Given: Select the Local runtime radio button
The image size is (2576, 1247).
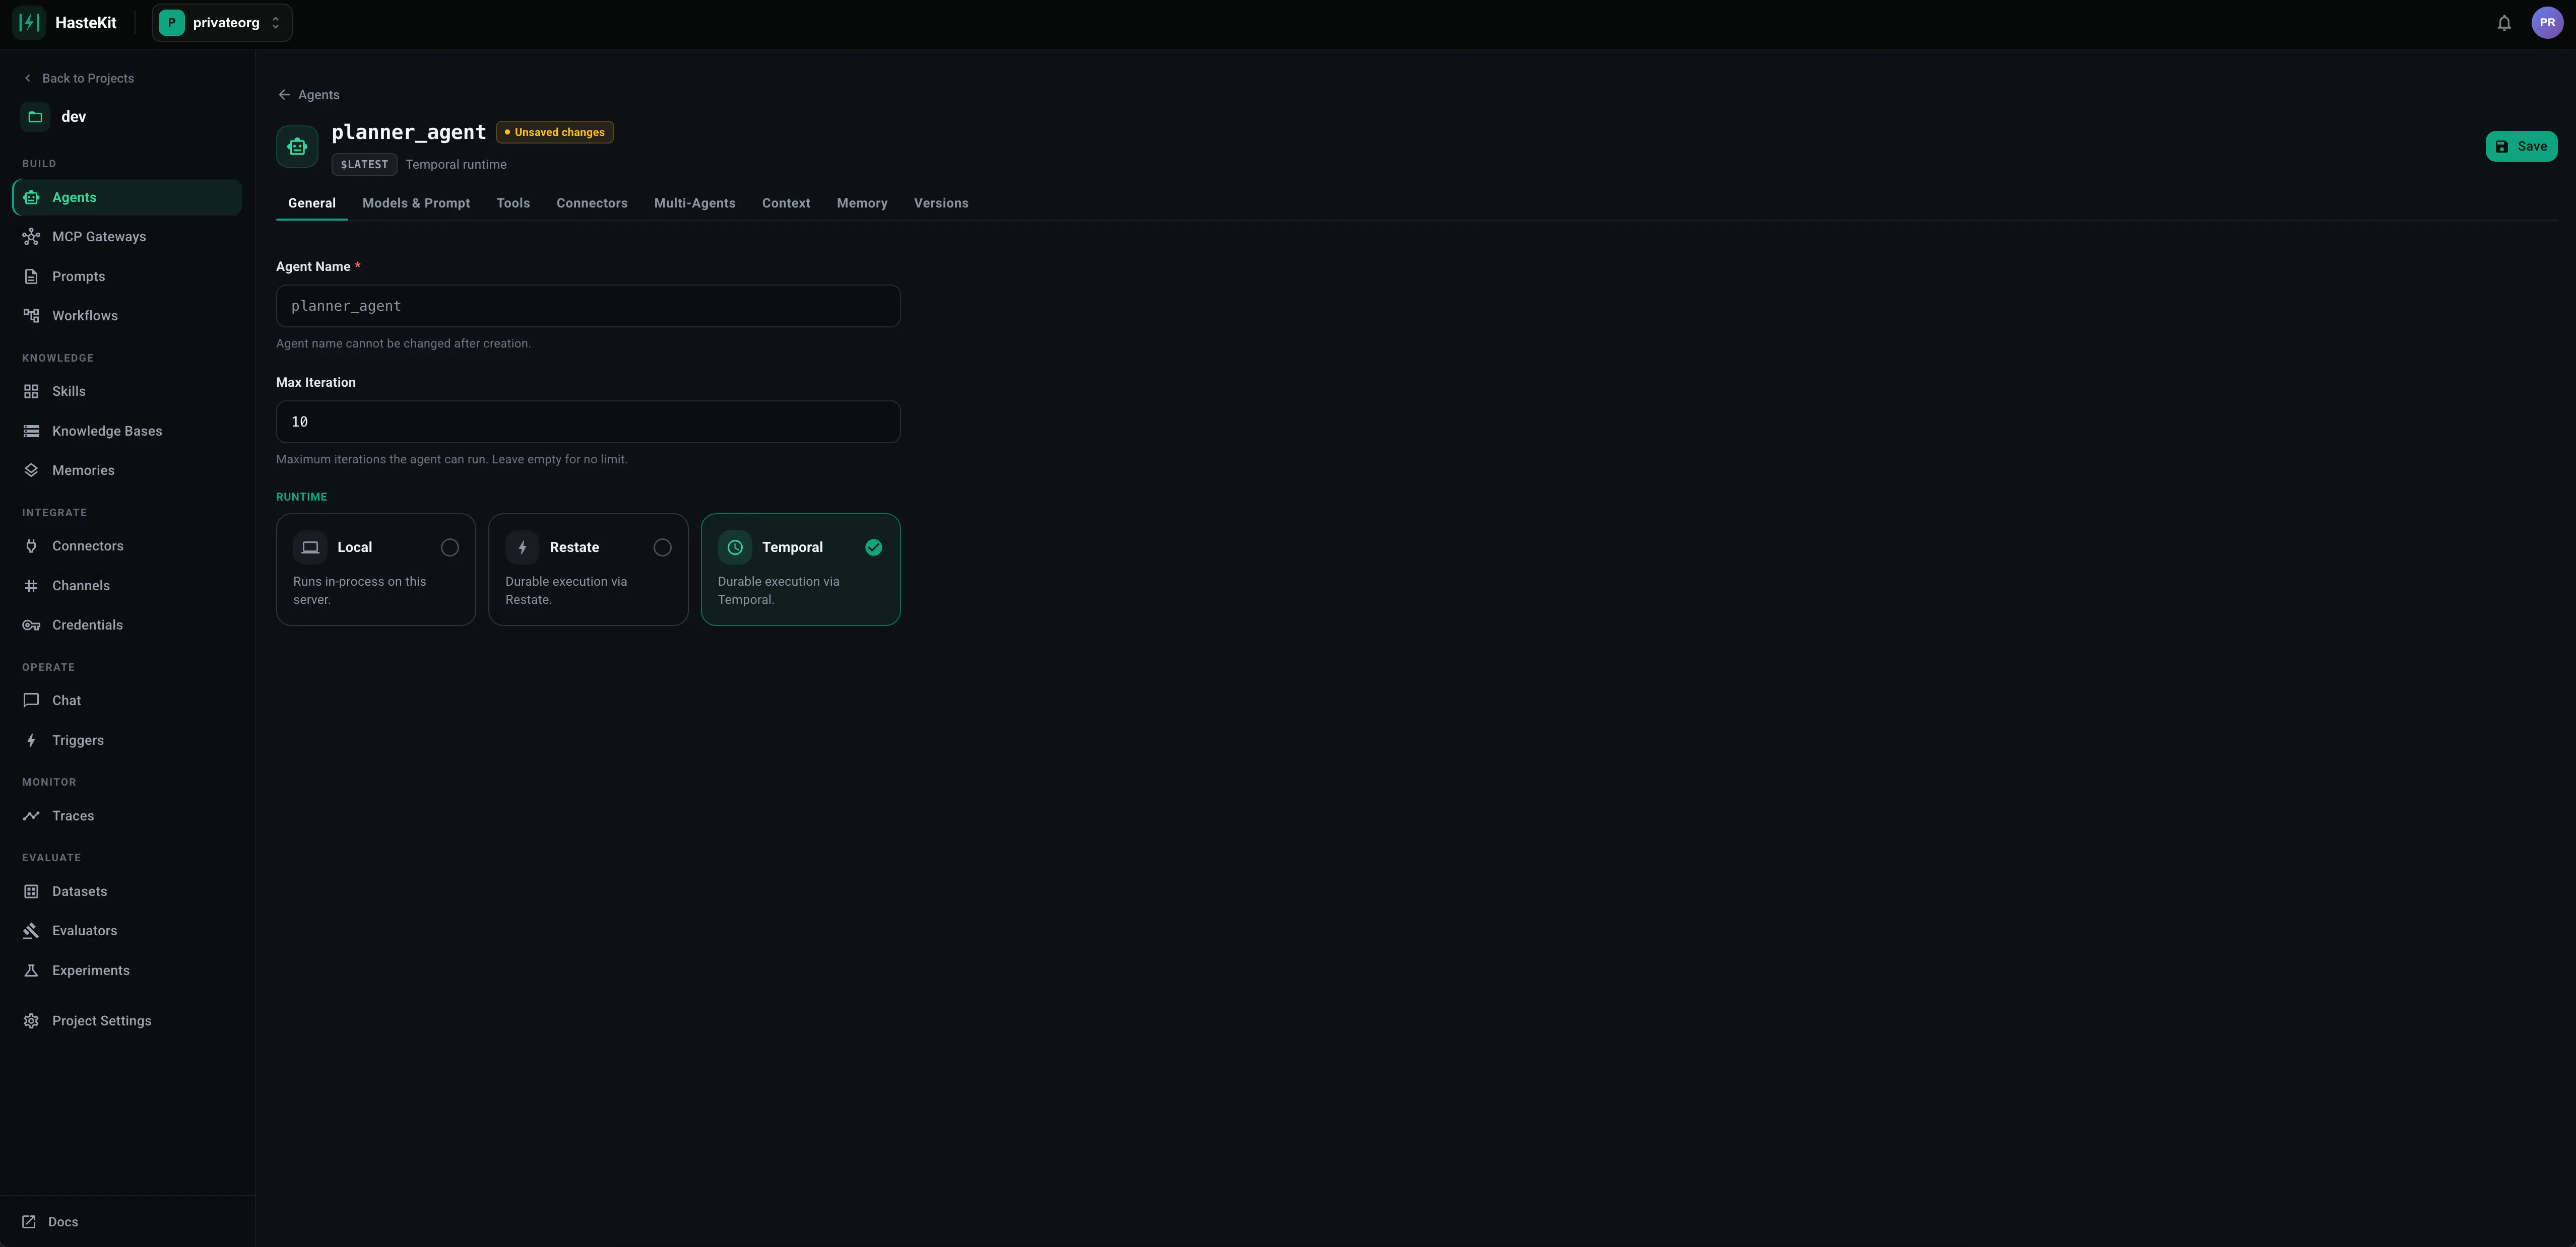Looking at the screenshot, I should [x=450, y=547].
